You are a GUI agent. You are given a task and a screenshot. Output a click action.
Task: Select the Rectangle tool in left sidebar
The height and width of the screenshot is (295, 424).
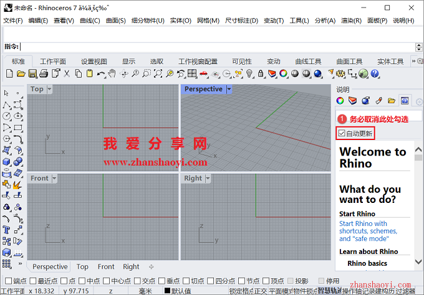pos(18,128)
